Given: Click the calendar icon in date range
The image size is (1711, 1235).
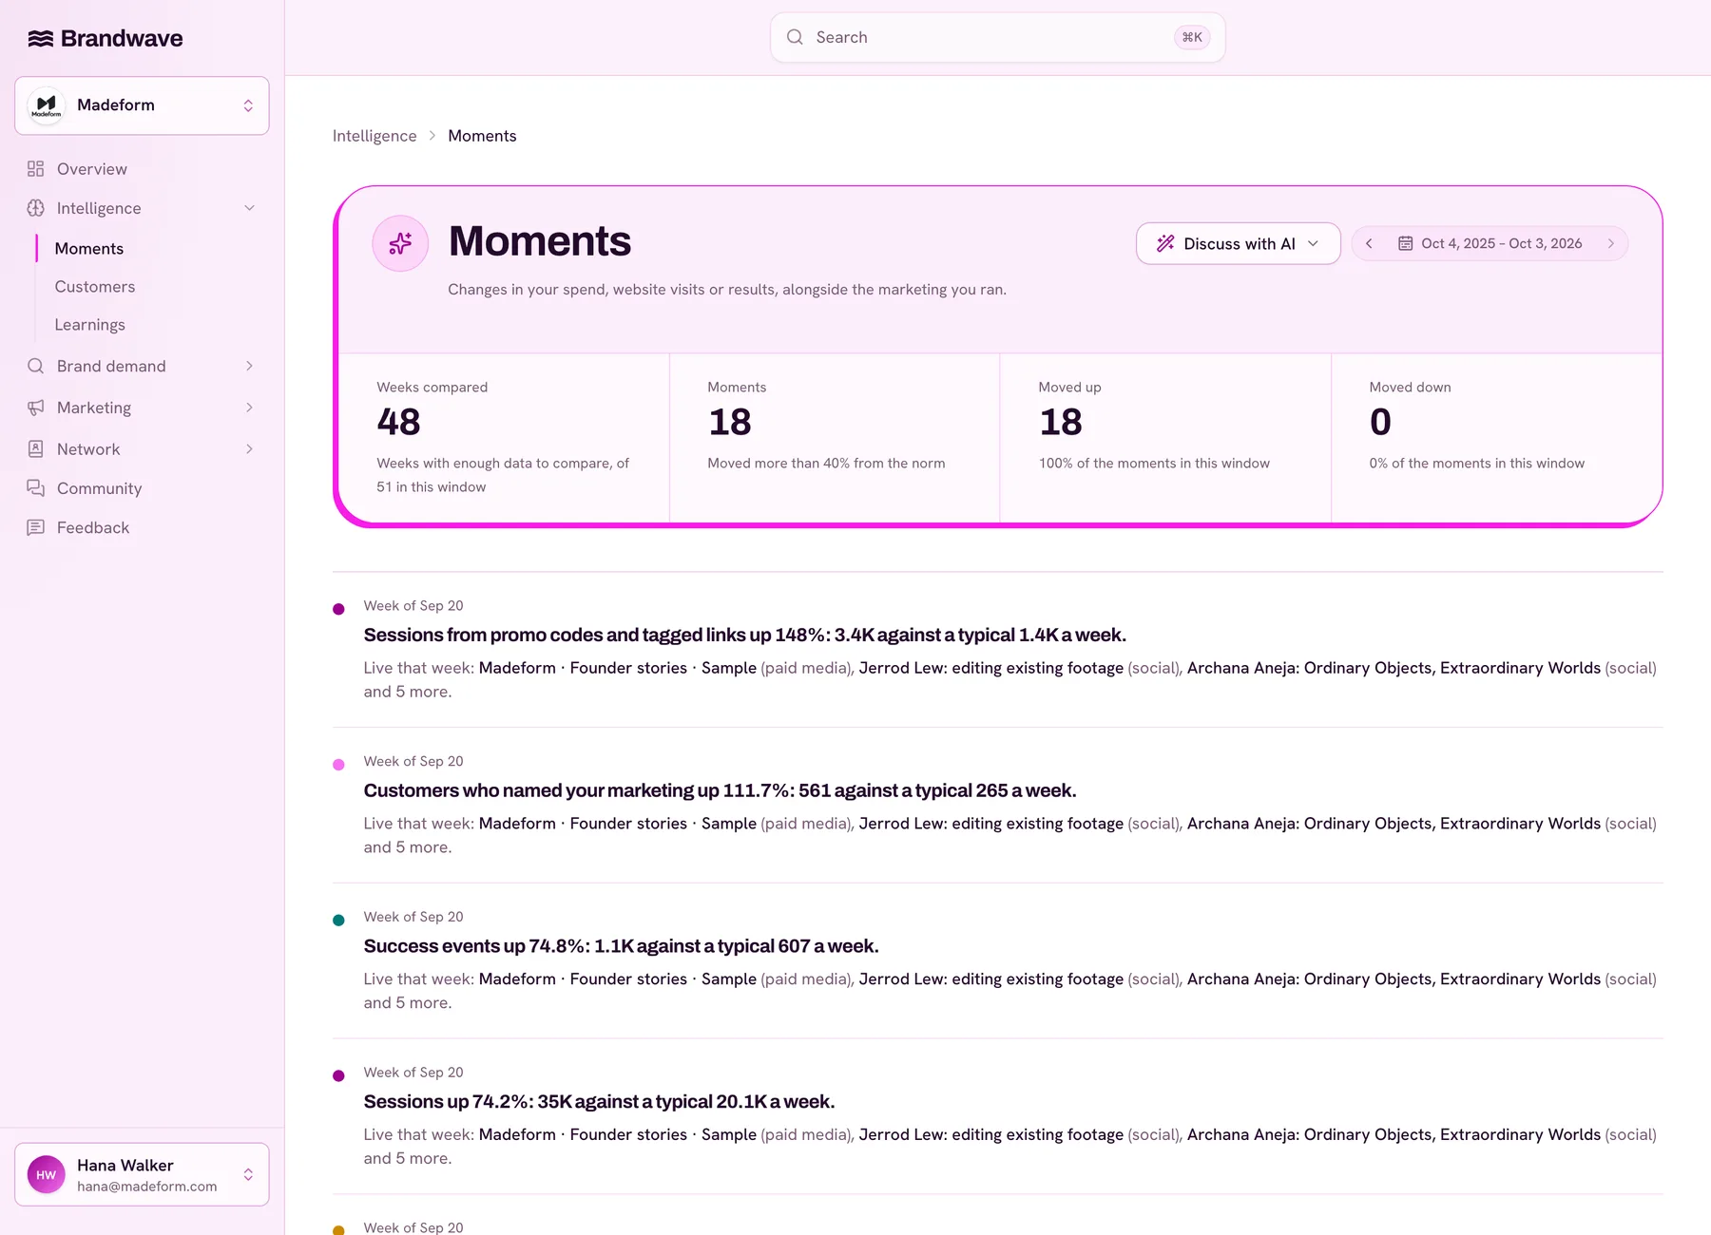Looking at the screenshot, I should click(1405, 243).
